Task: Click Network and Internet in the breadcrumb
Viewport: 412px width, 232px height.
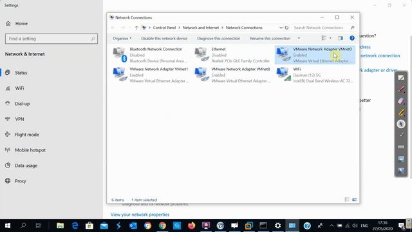Action: [x=201, y=28]
